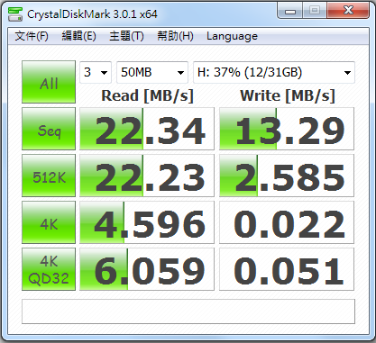The width and height of the screenshot is (376, 343).
Task: Open the test count dropdown showing 3
Action: (x=96, y=72)
